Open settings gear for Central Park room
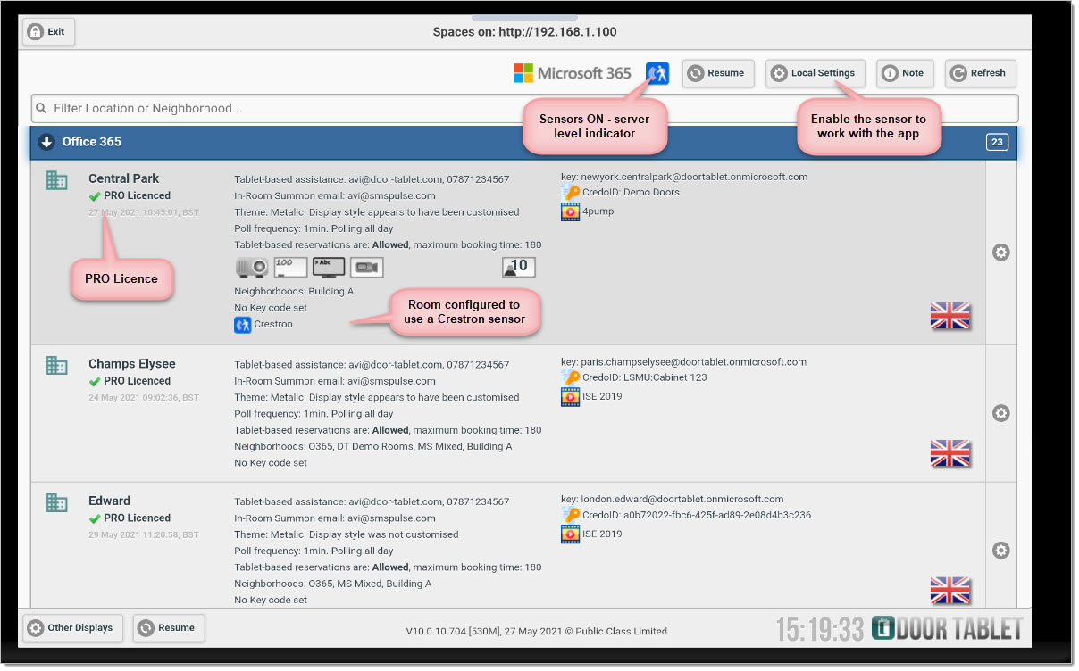This screenshot has width=1079, height=671. [1001, 253]
